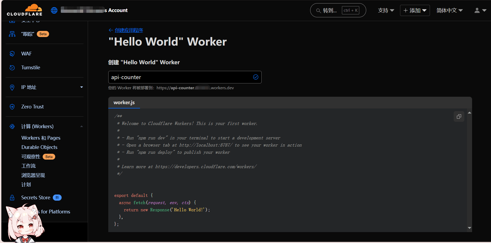Screen dimensions: 491x243
Task: Click the Secrets Store lock icon
Action: click(12, 198)
